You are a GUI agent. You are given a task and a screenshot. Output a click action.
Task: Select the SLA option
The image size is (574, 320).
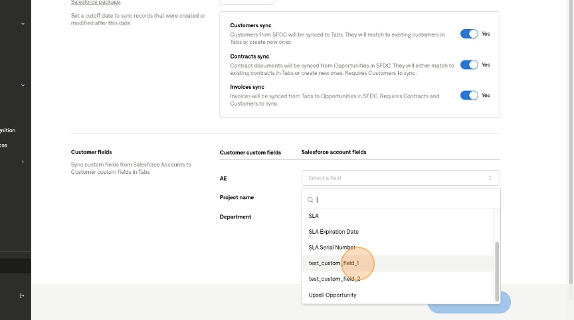coord(314,216)
